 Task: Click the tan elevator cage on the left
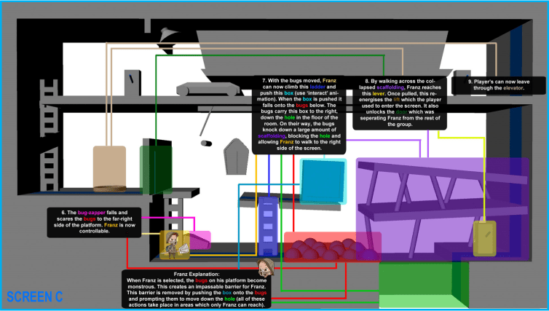[x=109, y=168]
